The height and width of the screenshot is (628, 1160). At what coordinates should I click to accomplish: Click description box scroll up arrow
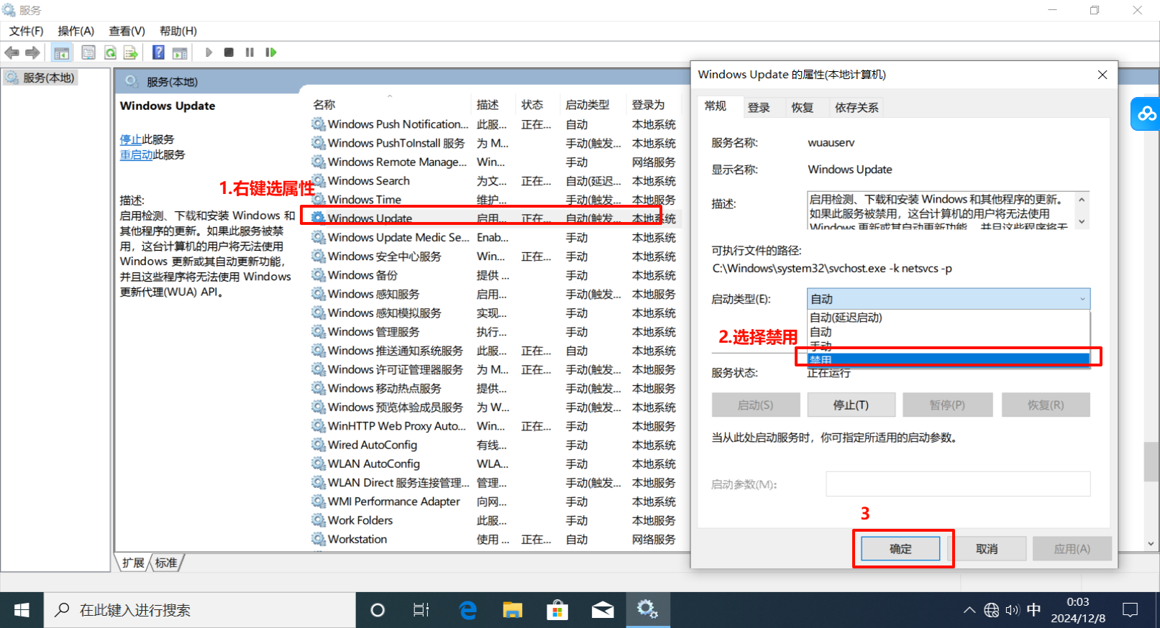pyautogui.click(x=1082, y=200)
